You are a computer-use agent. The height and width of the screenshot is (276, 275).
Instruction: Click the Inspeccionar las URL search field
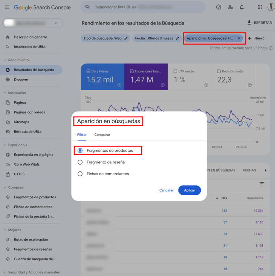(x=143, y=7)
